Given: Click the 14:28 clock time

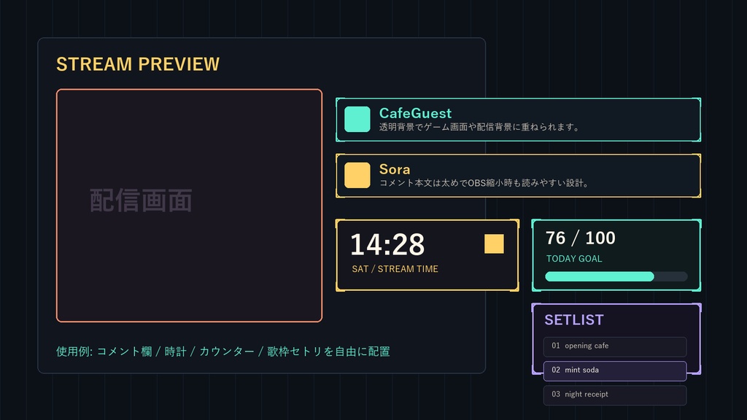Looking at the screenshot, I should tap(387, 245).
